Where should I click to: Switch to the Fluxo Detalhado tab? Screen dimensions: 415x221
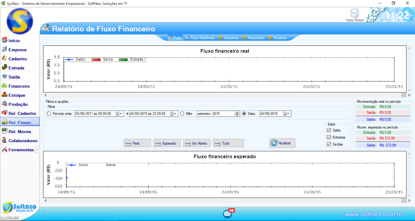[x=200, y=38]
